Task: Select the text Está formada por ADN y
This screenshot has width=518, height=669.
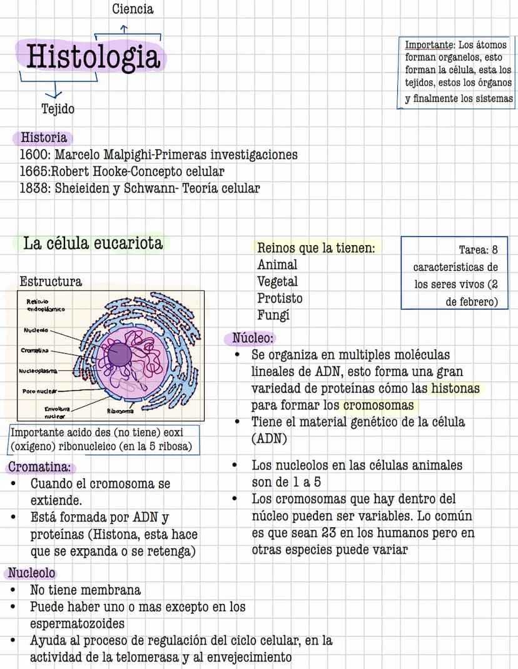Action: tap(99, 517)
